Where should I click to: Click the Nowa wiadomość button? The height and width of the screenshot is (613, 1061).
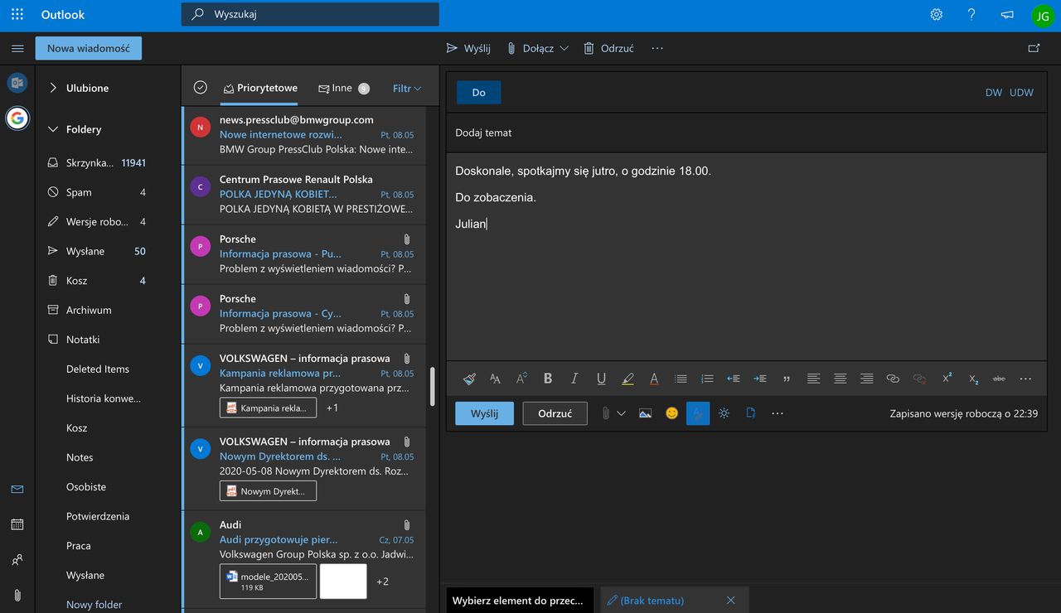pyautogui.click(x=89, y=48)
